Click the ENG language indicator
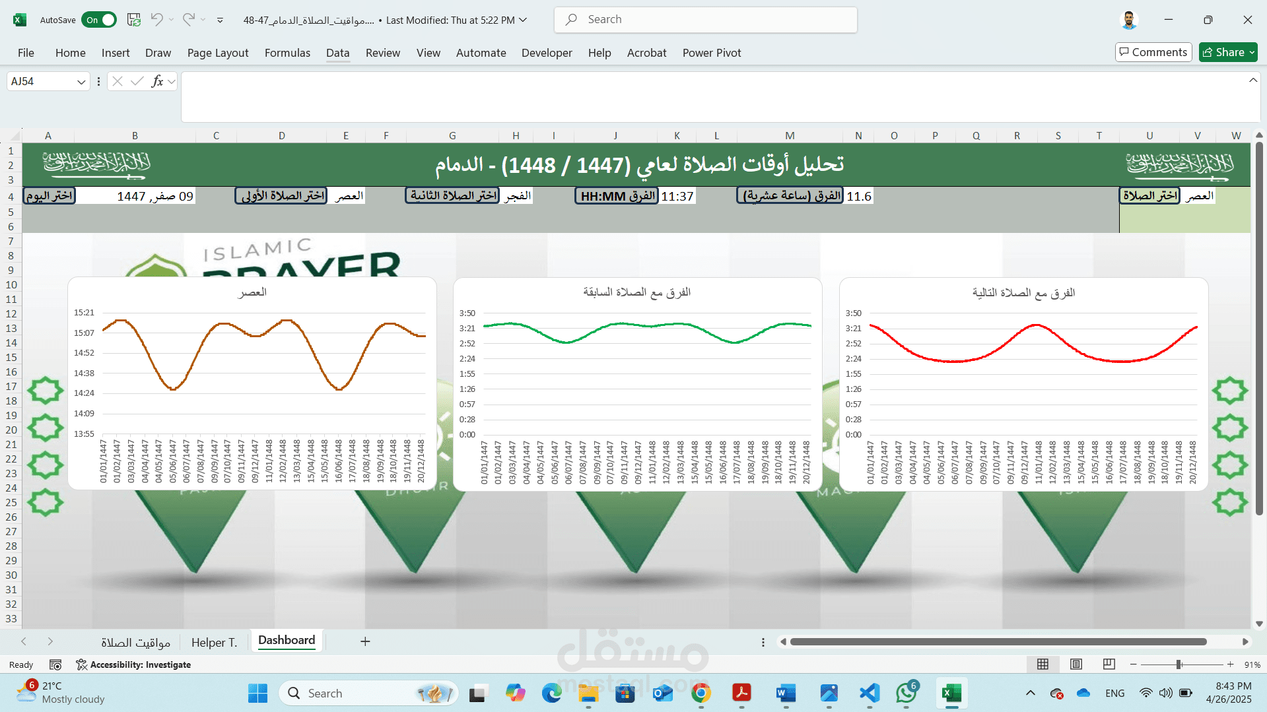 (1114, 694)
